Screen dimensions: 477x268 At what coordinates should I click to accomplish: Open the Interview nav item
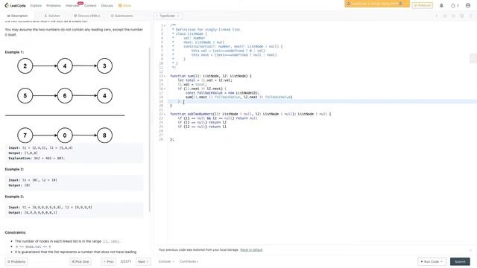click(72, 6)
